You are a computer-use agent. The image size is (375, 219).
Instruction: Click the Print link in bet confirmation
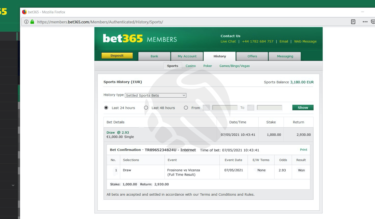coord(303,150)
